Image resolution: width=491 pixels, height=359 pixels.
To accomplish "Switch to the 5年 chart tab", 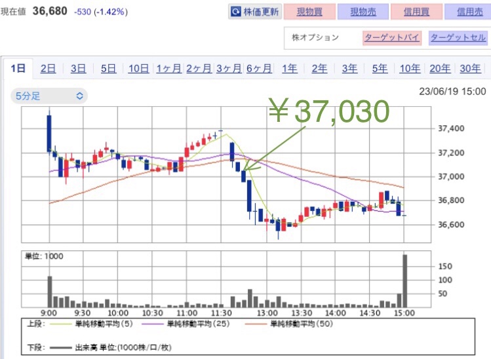I will [x=380, y=68].
